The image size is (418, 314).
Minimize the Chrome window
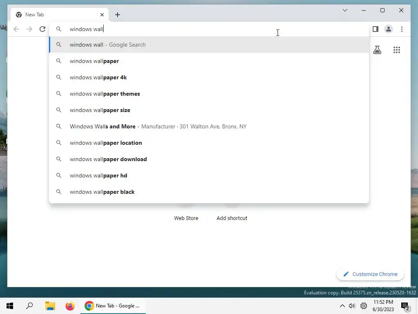pos(364,10)
